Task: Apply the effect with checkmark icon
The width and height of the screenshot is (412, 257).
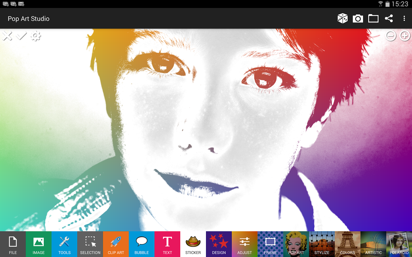Action: [21, 36]
